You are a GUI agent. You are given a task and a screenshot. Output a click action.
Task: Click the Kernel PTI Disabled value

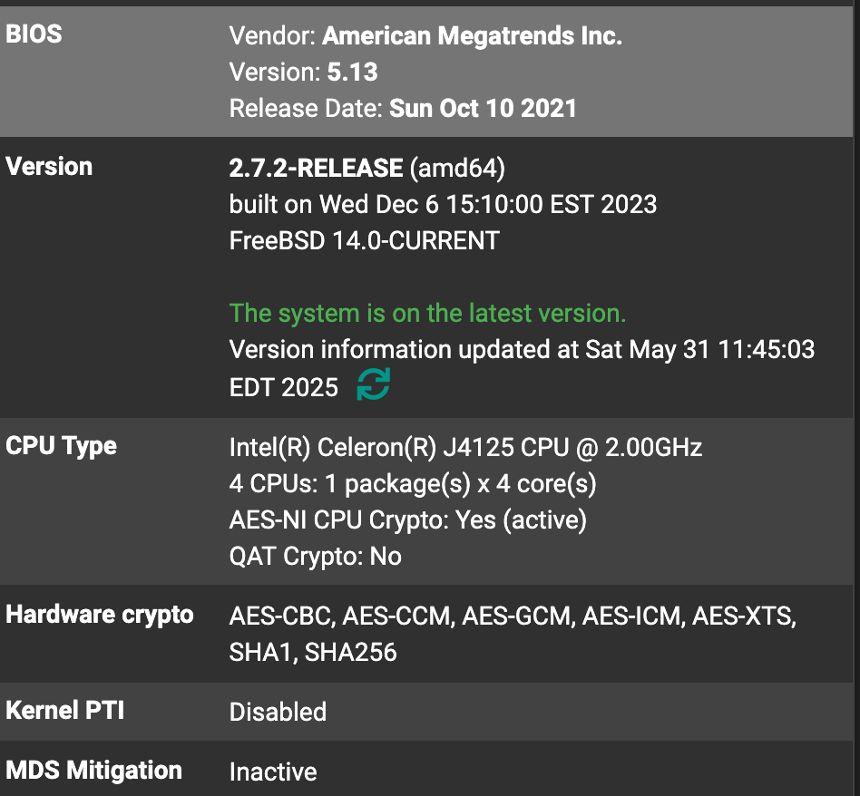tap(279, 712)
